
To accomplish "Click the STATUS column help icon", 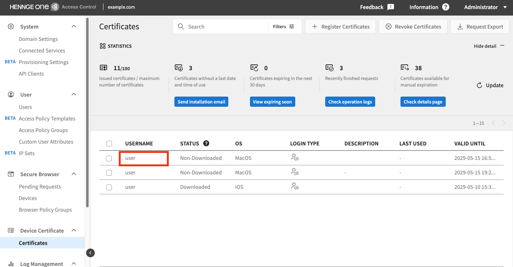I will coord(206,143).
